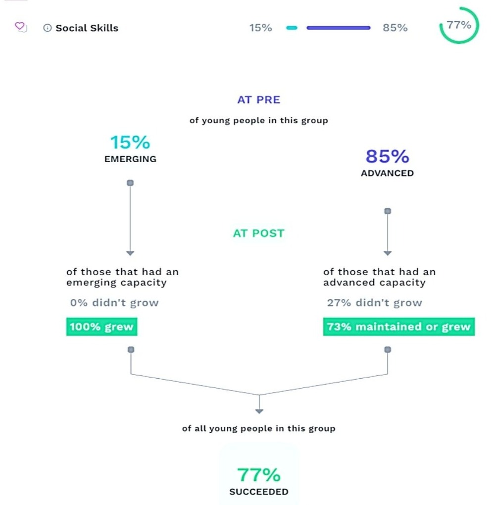Open the info icon next to Social Skills

[48, 28]
